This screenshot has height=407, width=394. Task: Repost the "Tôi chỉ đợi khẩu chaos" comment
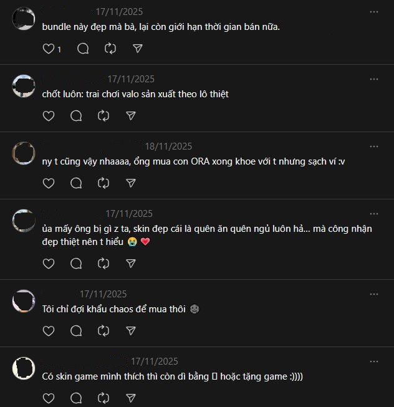point(103,331)
